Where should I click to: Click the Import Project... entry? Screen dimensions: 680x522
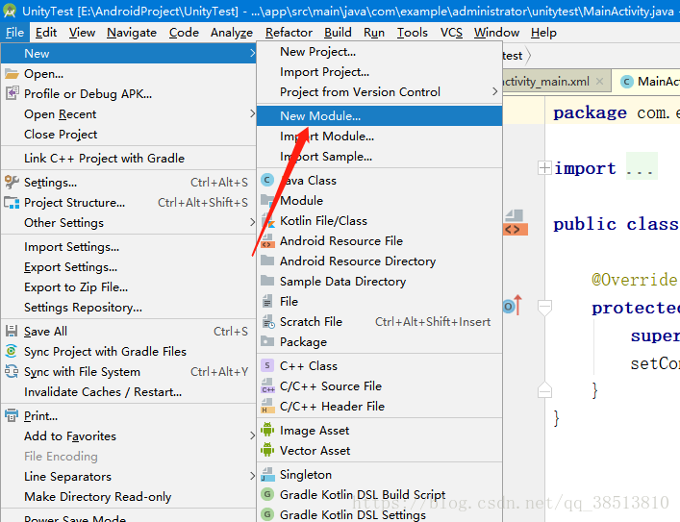tap(380, 71)
